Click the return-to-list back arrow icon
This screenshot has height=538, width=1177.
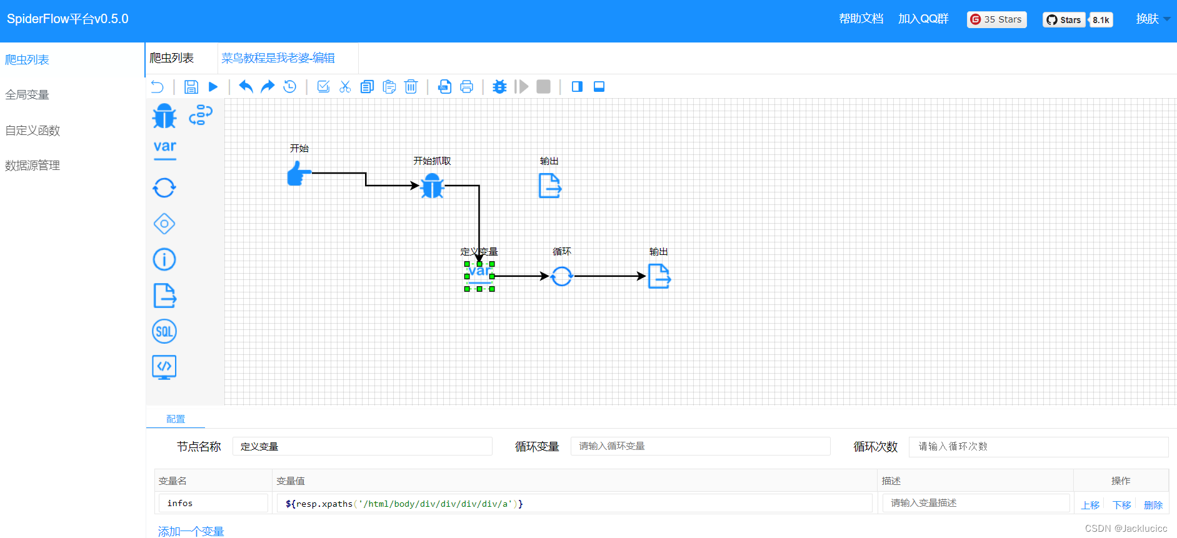[x=158, y=87]
